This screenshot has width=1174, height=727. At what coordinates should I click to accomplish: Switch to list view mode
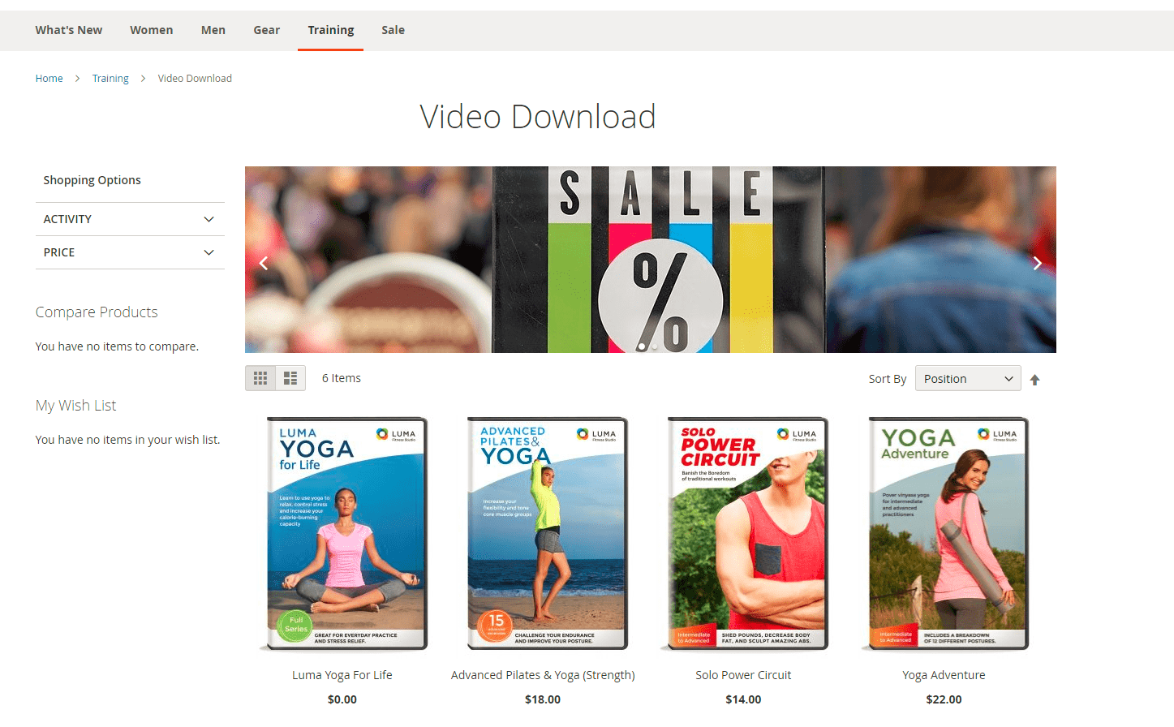point(290,378)
